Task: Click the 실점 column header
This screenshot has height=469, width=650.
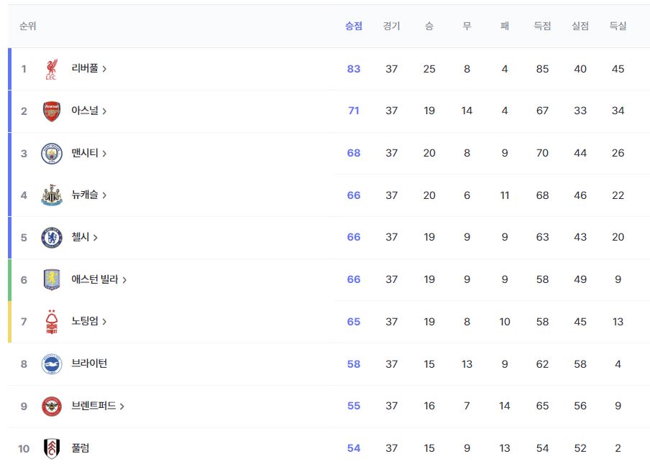Action: 580,26
